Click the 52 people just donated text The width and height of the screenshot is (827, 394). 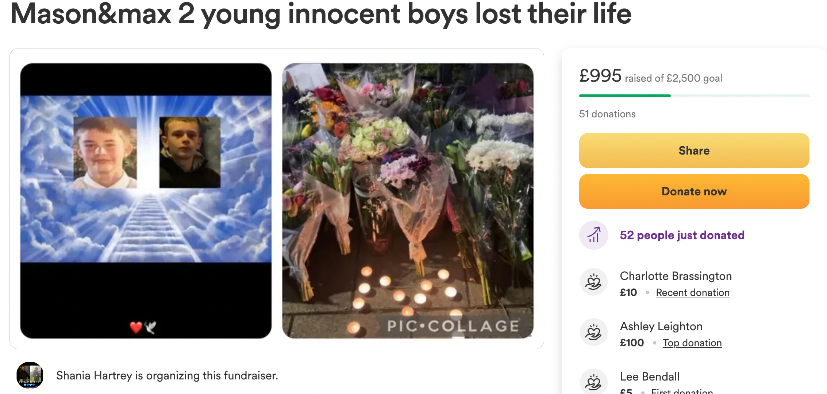pyautogui.click(x=682, y=235)
